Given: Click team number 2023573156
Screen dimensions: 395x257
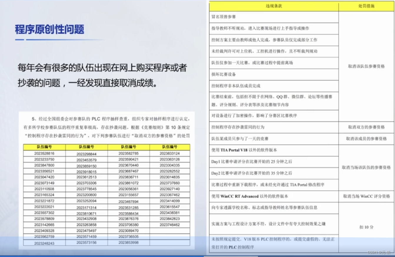Looking at the screenshot, I should coord(86,242).
